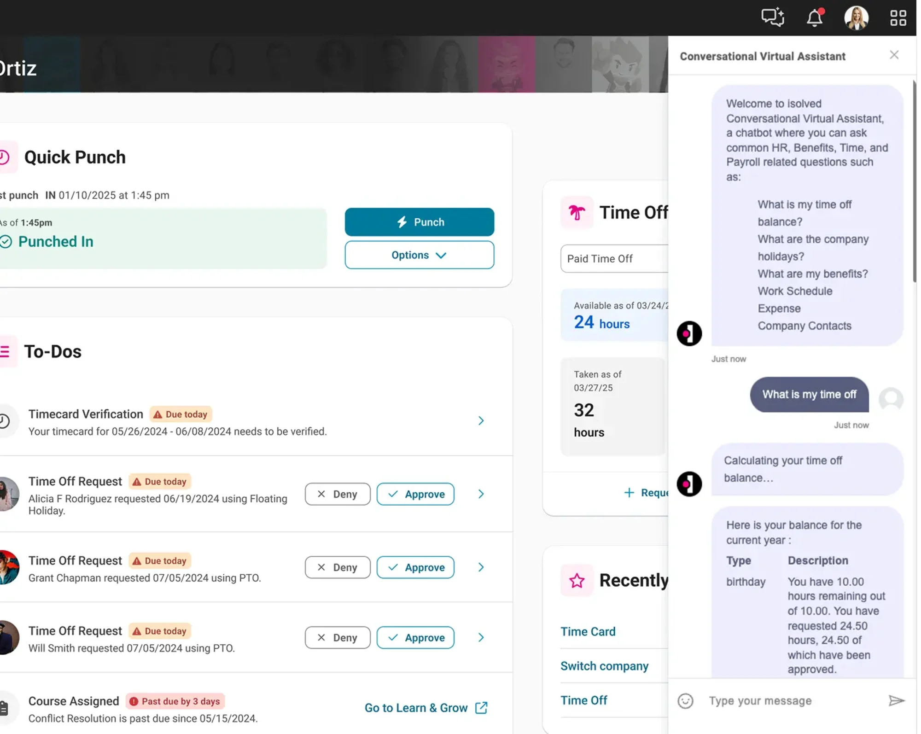Click the Recently visited star icon
This screenshot has width=921, height=734.
(x=577, y=580)
